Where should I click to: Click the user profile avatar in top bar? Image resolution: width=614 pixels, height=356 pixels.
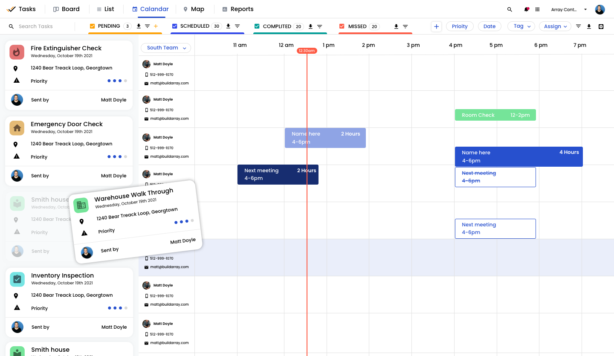[x=600, y=9]
